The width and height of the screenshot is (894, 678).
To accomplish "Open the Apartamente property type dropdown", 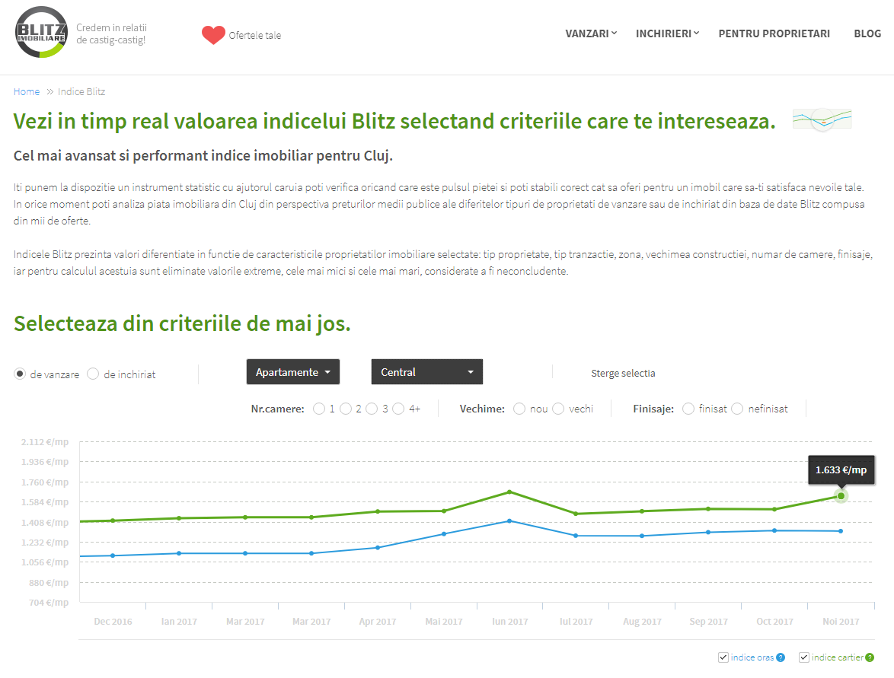I will [x=292, y=372].
